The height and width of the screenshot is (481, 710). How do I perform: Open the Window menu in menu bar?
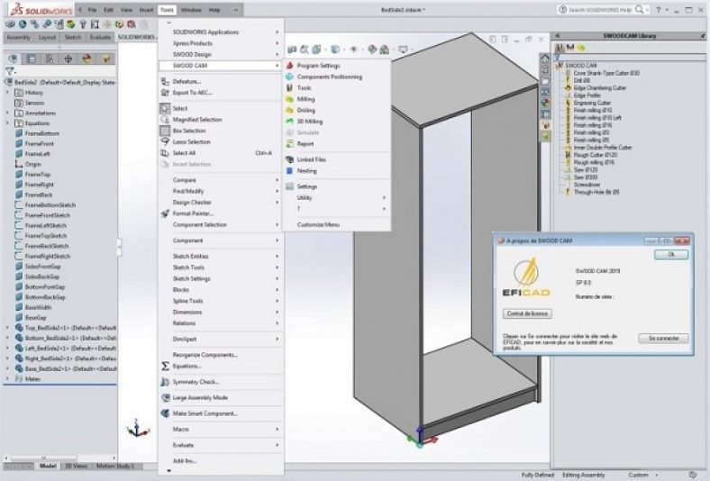191,10
